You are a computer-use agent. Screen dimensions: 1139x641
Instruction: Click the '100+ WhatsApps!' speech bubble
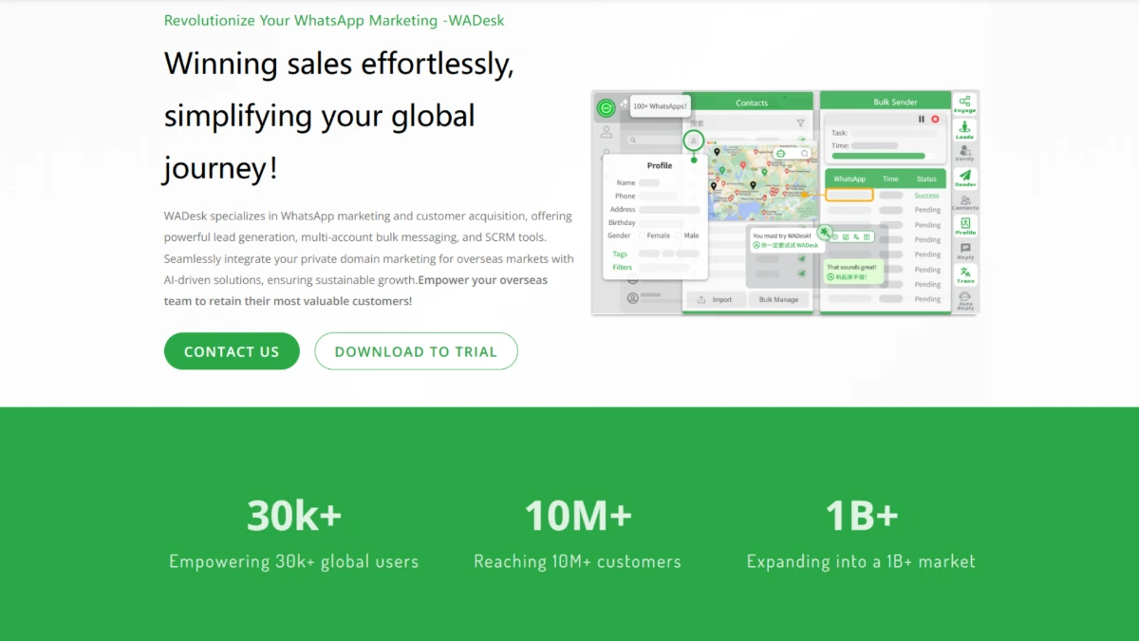pos(661,106)
